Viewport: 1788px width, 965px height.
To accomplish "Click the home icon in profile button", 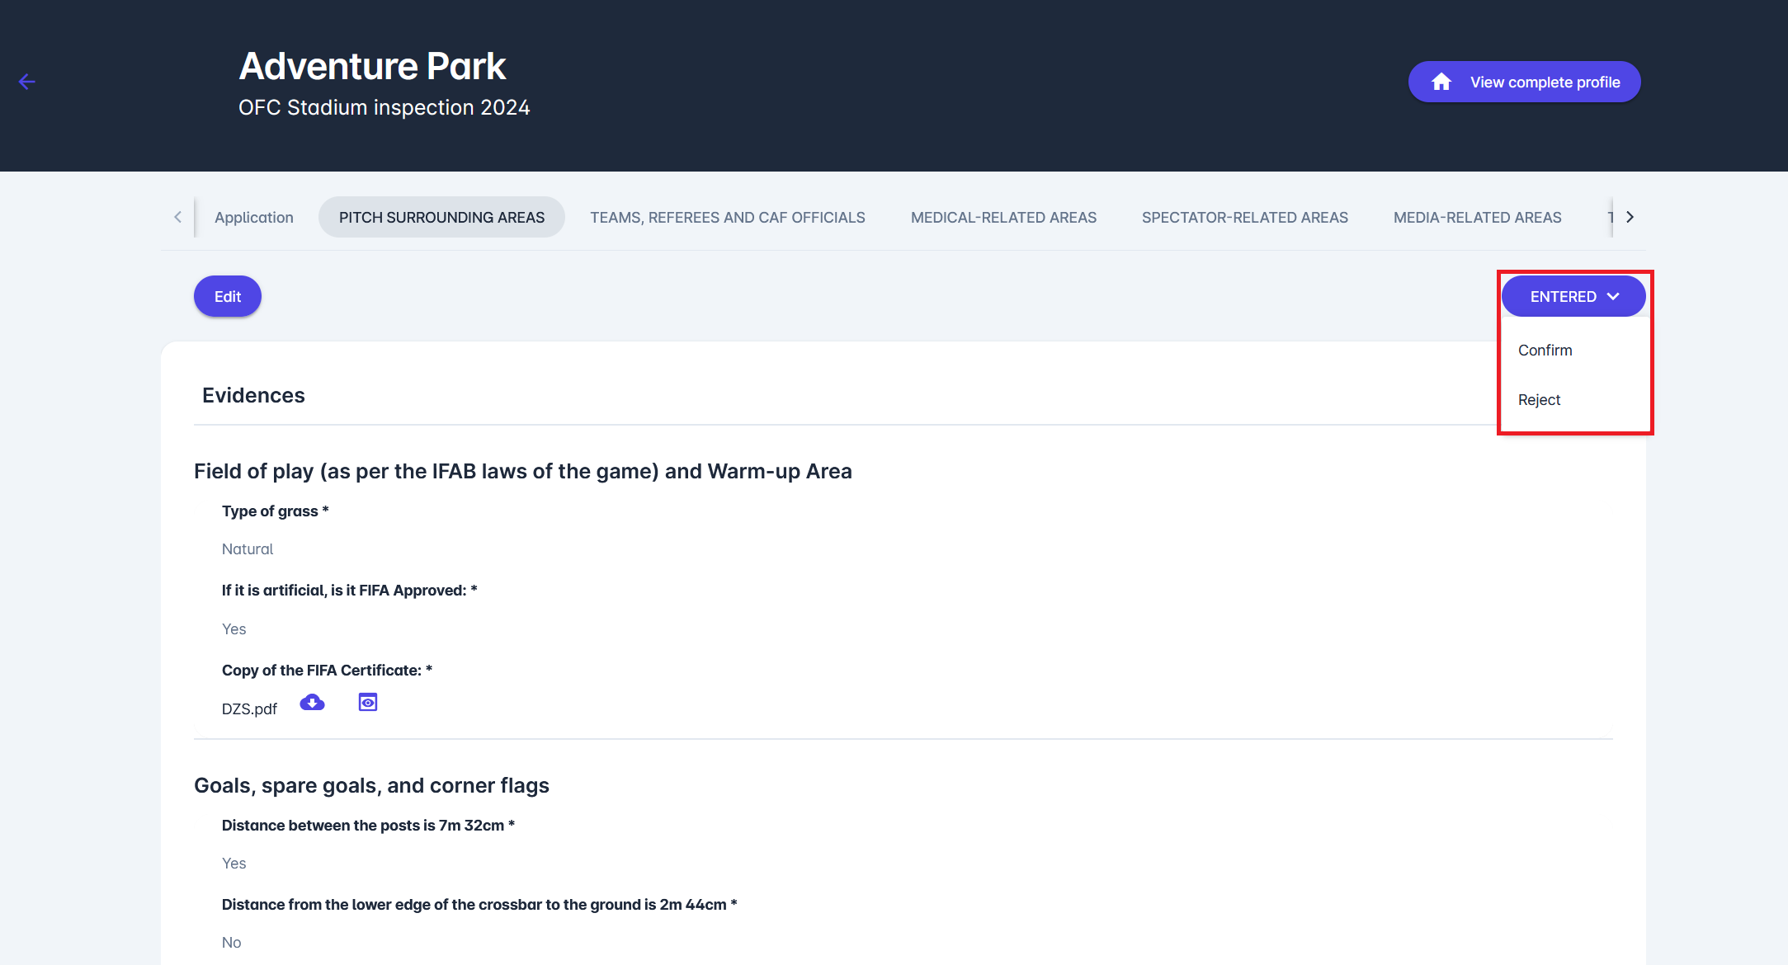I will point(1441,82).
